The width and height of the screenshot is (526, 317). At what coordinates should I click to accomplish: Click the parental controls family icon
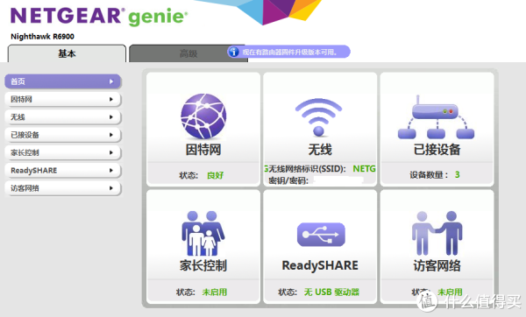point(203,233)
